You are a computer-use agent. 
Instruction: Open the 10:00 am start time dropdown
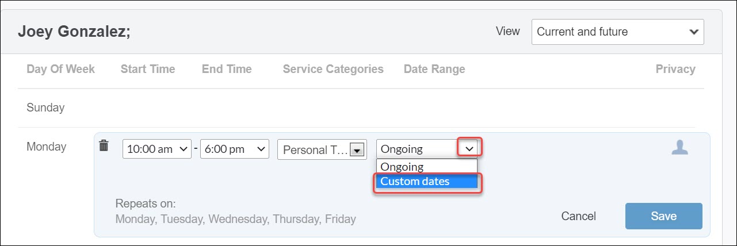(x=157, y=149)
